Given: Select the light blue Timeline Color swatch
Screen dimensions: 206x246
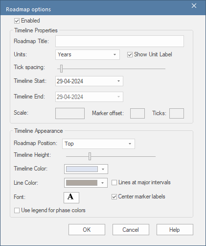Looking at the screenshot, I should (82, 169).
